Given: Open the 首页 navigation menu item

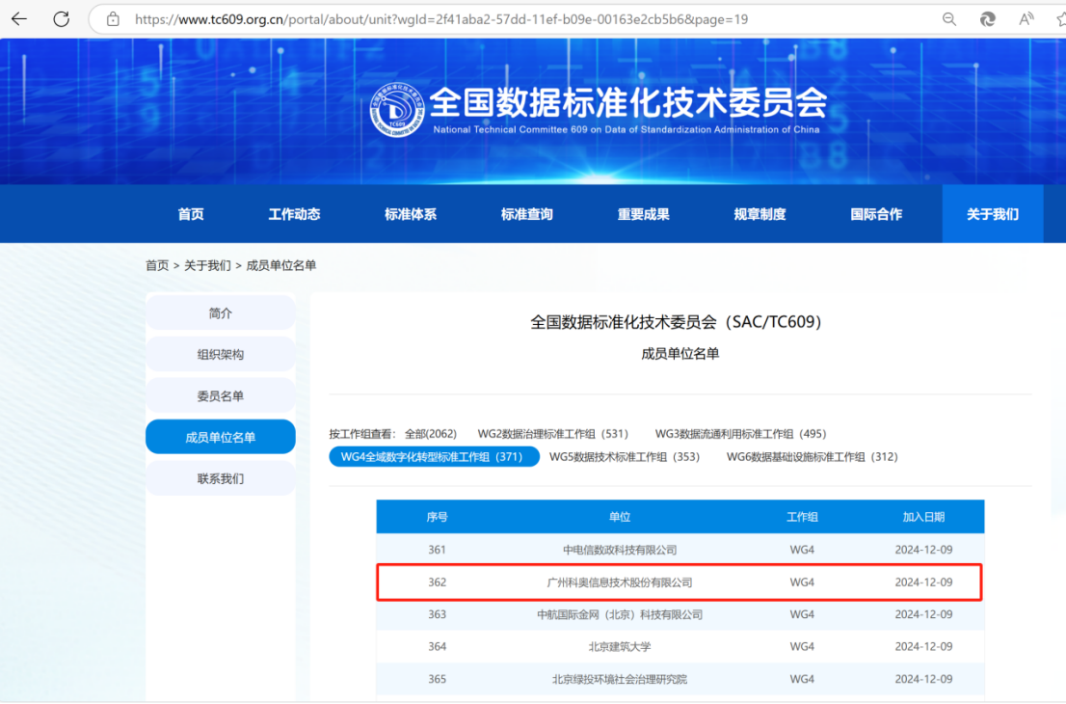Looking at the screenshot, I should coord(190,213).
